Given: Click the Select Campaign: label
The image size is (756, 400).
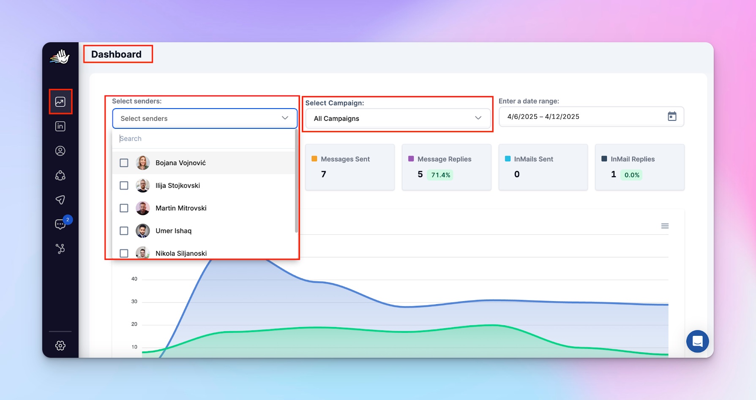Looking at the screenshot, I should pos(335,103).
